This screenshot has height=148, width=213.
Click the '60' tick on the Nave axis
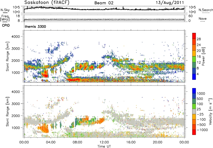click(190, 16)
